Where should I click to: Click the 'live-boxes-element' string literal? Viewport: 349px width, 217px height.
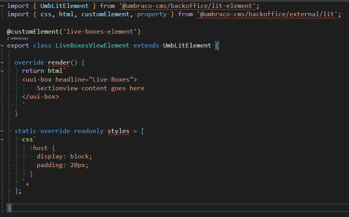click(100, 32)
